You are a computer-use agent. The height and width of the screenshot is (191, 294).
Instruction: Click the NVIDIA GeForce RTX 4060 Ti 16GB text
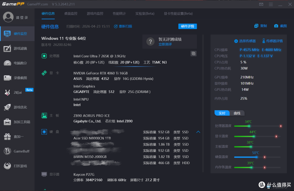(100, 73)
